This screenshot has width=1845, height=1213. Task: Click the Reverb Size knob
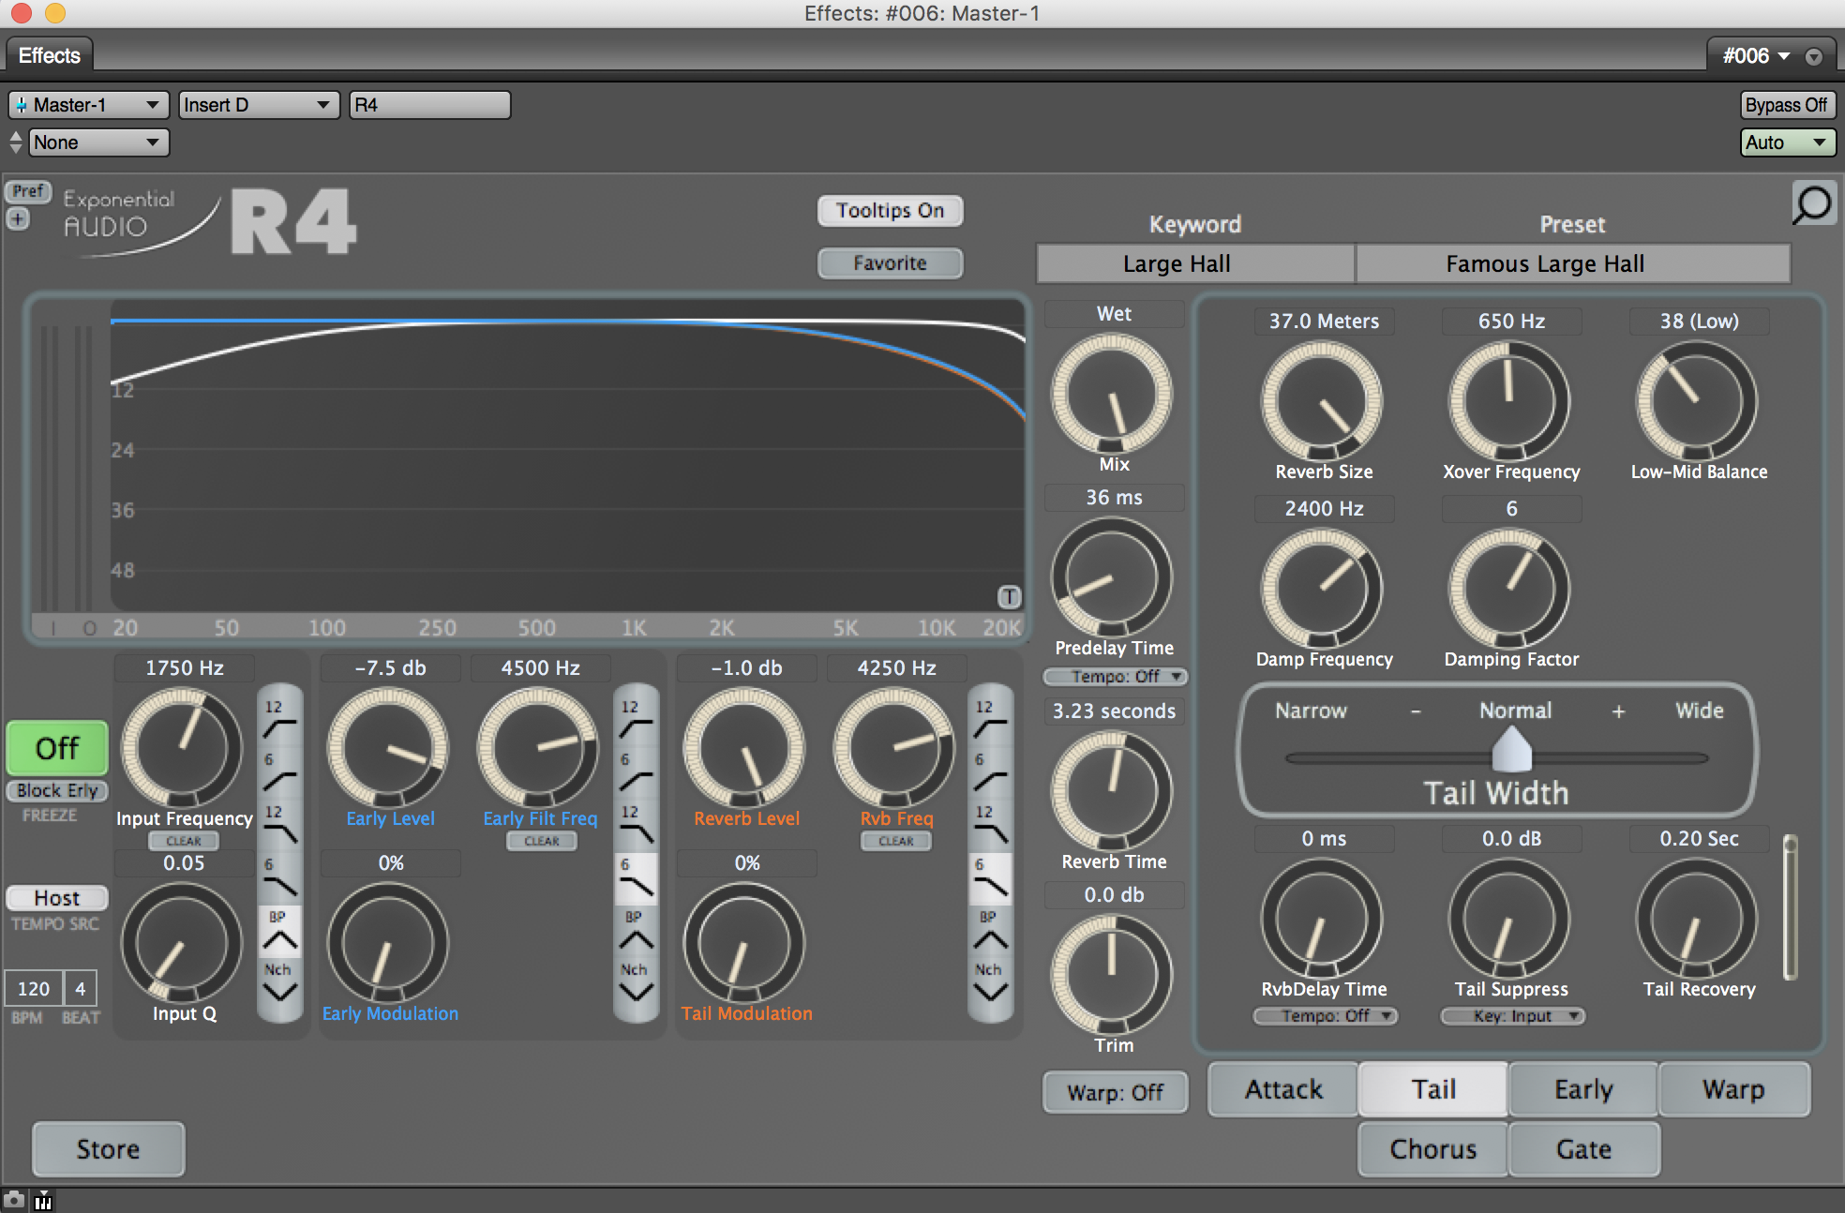(x=1322, y=401)
